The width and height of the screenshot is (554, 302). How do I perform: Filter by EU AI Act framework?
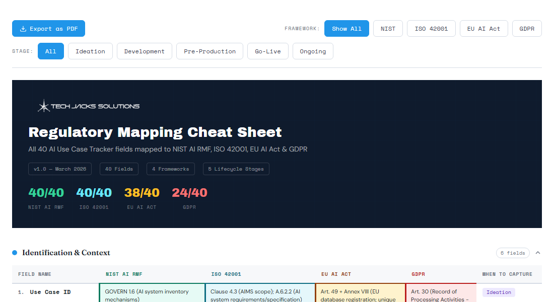point(483,28)
